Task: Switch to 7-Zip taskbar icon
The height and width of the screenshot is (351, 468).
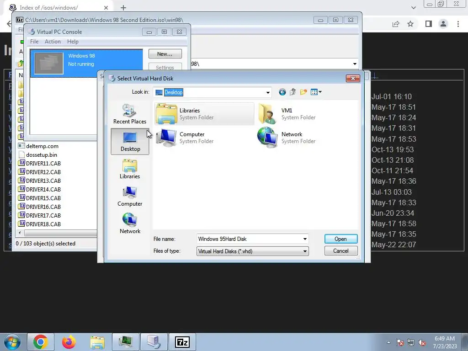Action: coord(182,342)
